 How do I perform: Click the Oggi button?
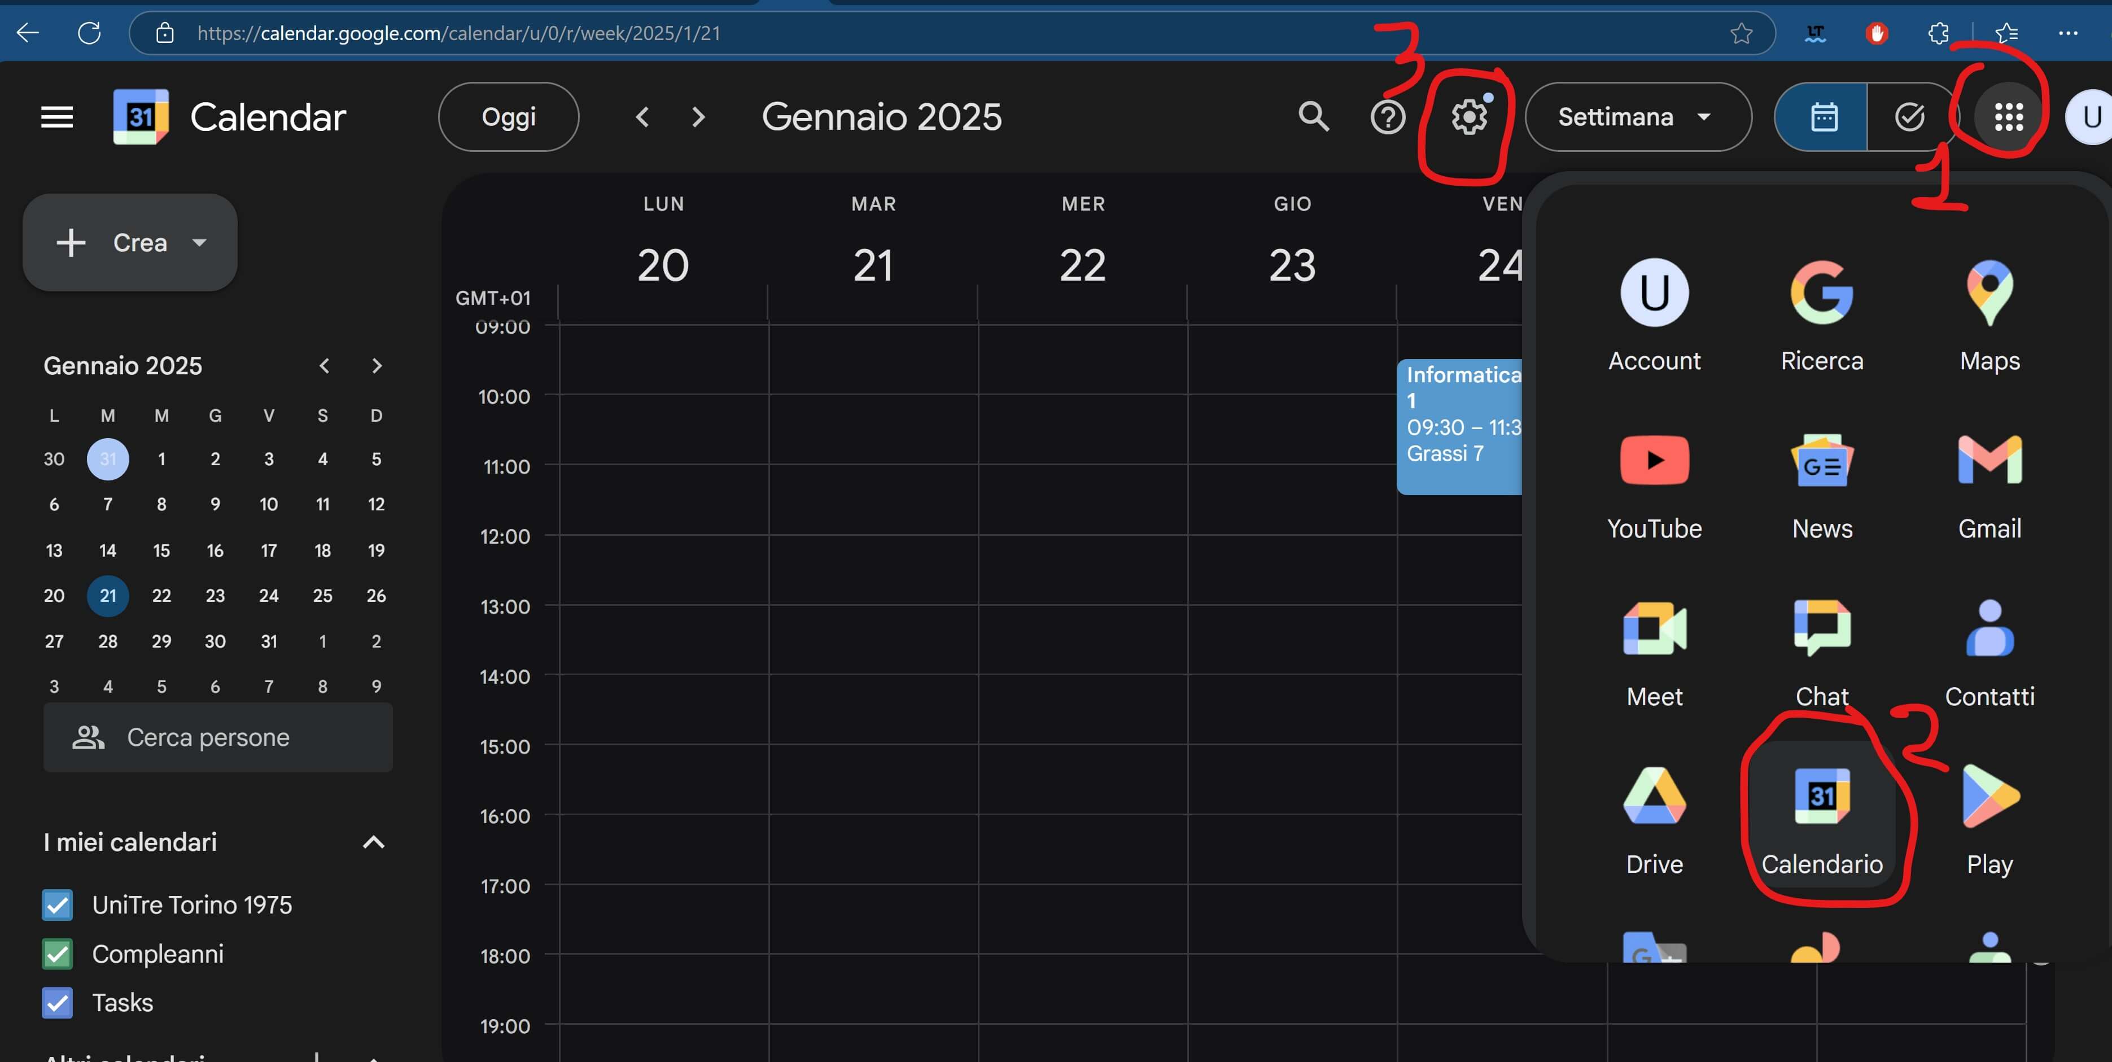(508, 116)
